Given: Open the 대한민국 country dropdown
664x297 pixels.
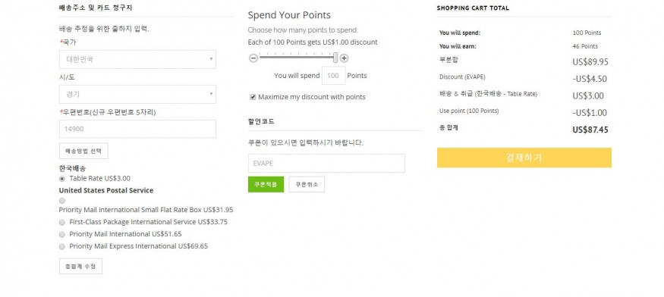Looking at the screenshot, I should click(137, 59).
